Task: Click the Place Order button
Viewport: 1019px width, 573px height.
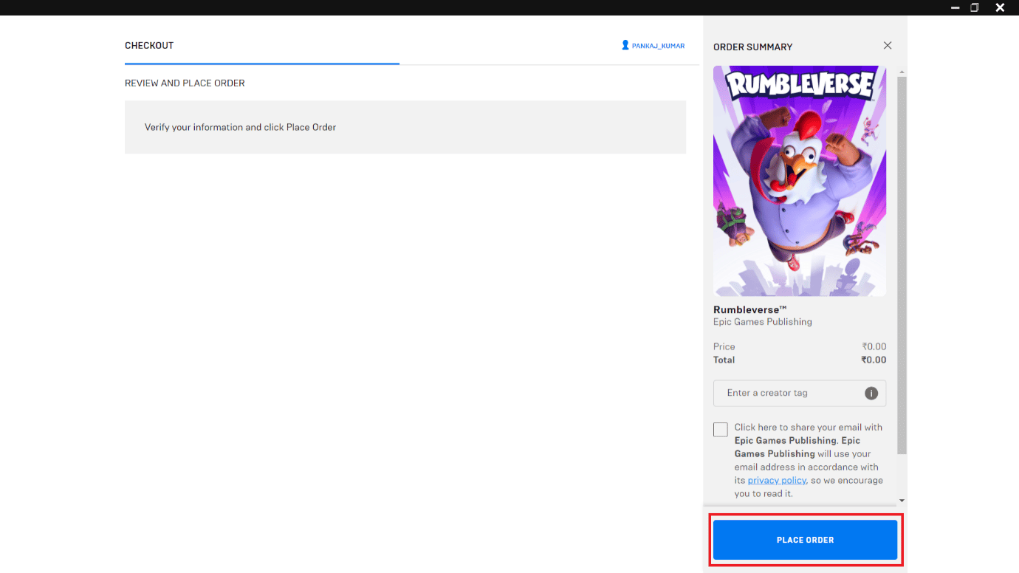Action: pos(805,540)
